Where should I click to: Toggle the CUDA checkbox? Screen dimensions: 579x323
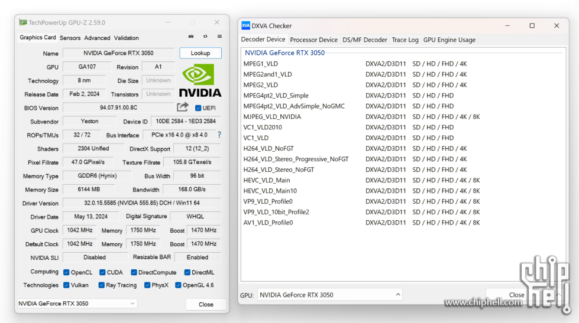pyautogui.click(x=102, y=272)
